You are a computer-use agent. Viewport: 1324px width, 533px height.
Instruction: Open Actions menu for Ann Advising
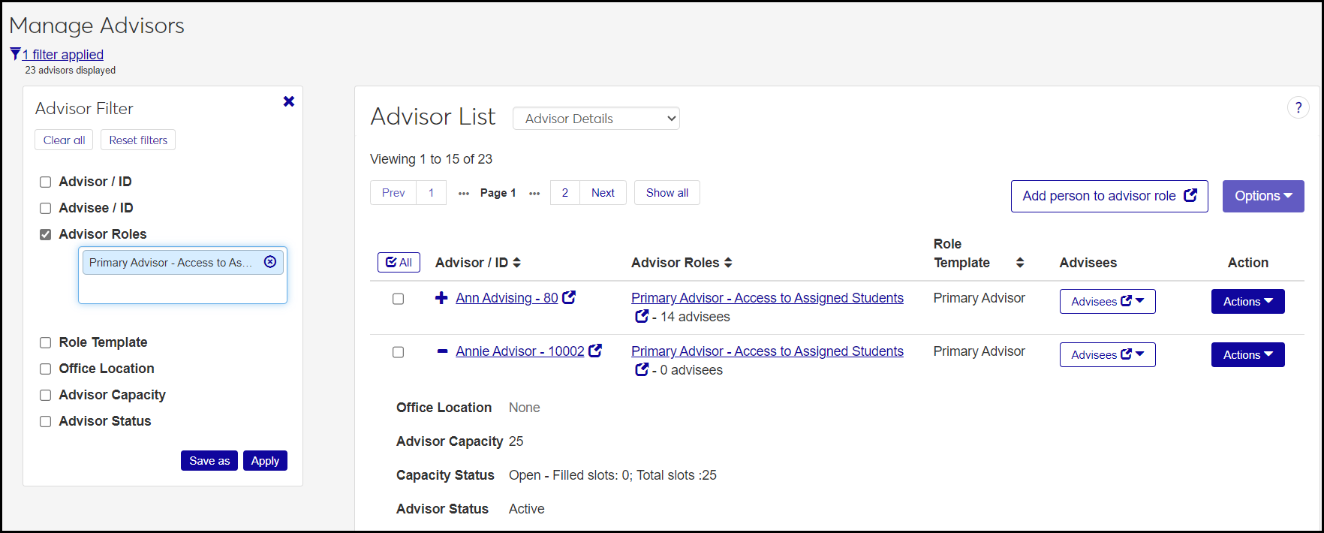(1247, 302)
